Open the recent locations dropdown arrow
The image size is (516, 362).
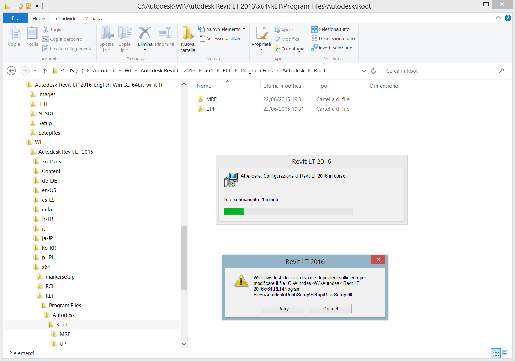tap(35, 71)
